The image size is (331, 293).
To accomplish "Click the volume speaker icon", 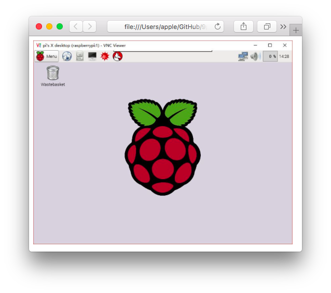I will coord(255,56).
